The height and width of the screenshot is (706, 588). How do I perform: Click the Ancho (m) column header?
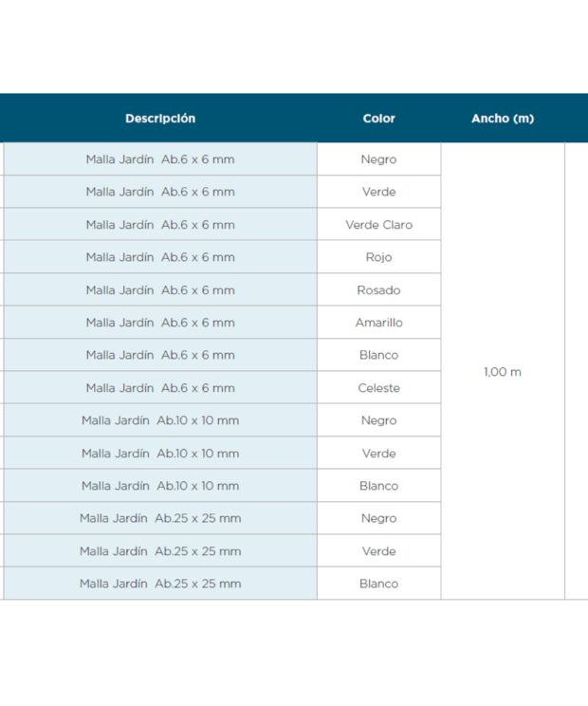[x=503, y=119]
